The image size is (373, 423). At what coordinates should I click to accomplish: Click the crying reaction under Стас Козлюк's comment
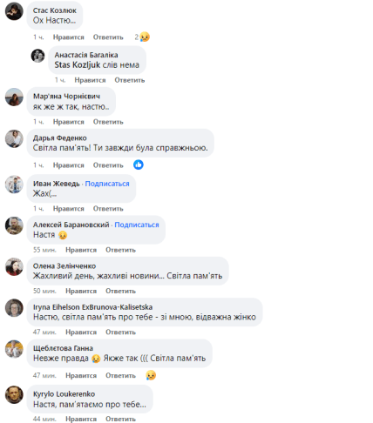[x=145, y=37]
